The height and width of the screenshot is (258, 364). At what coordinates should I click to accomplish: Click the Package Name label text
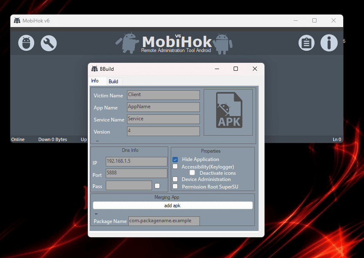110,221
